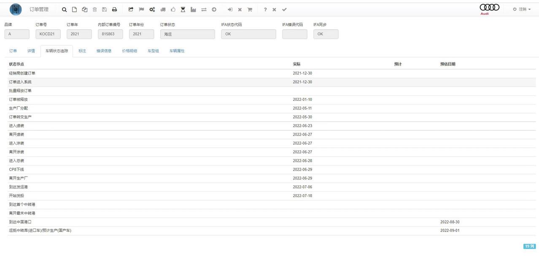Click the floppy disk save icon
This screenshot has height=258, width=539.
(x=104, y=9)
